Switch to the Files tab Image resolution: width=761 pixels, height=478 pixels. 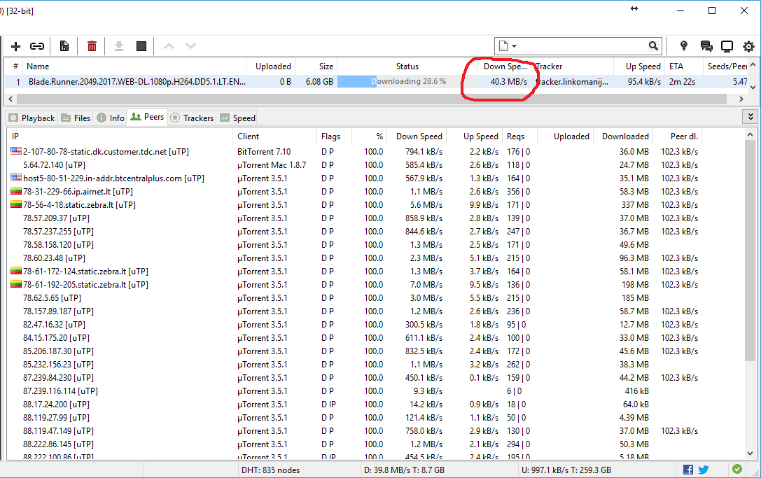pyautogui.click(x=76, y=118)
